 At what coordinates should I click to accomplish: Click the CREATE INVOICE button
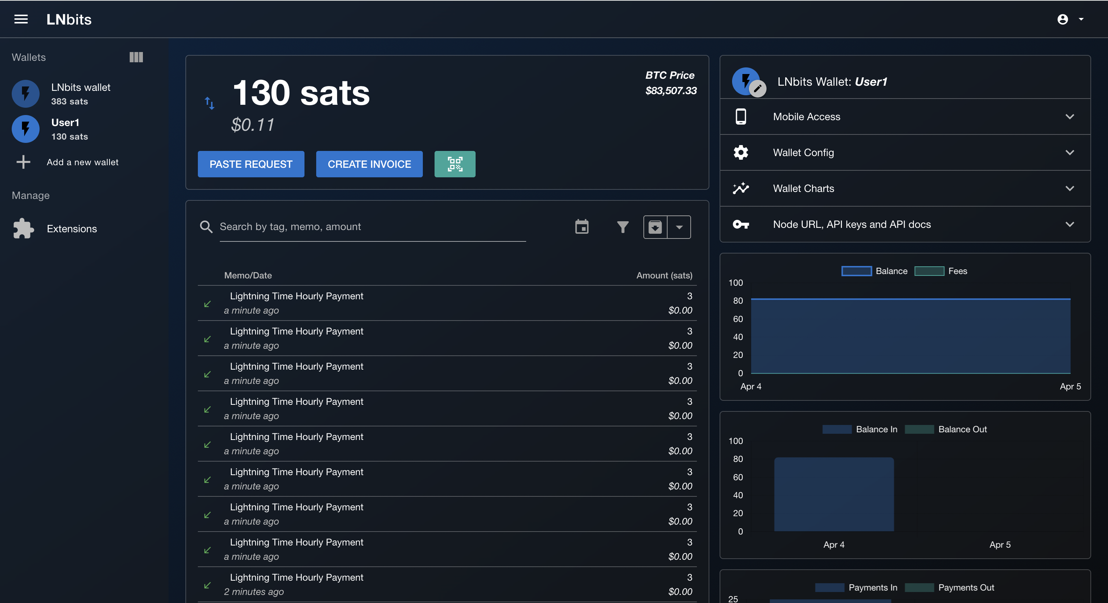pyautogui.click(x=369, y=164)
